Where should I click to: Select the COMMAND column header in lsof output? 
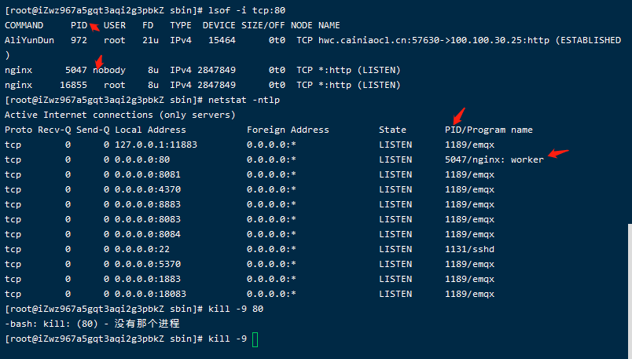(24, 25)
